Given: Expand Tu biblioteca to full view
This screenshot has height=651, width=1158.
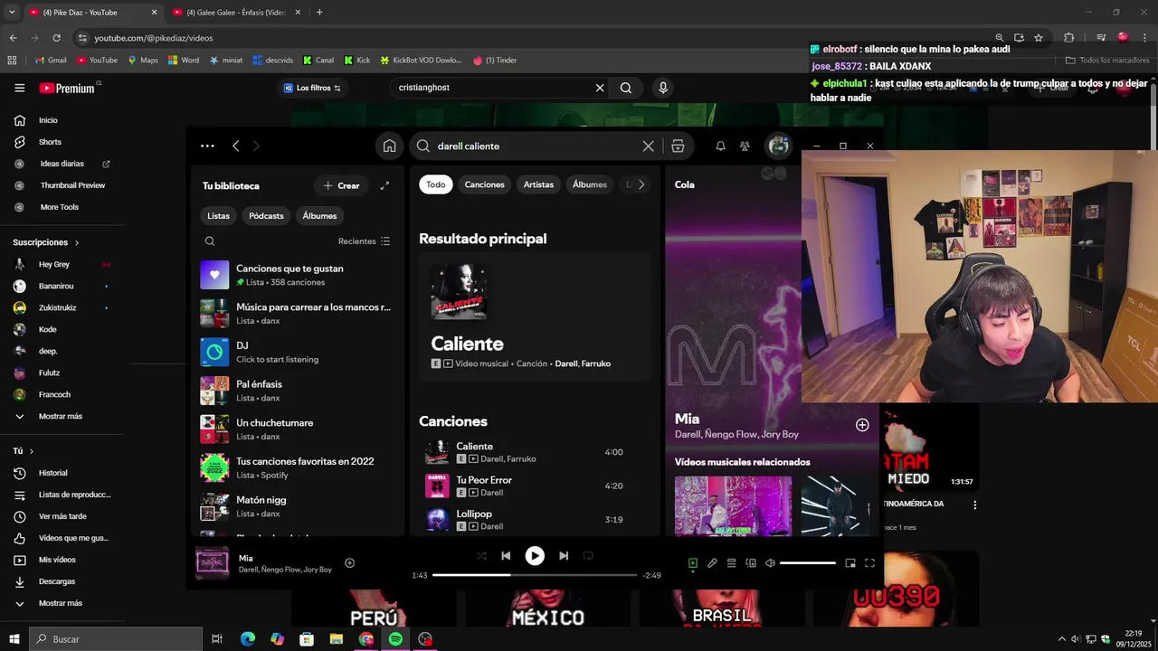Looking at the screenshot, I should pos(384,185).
